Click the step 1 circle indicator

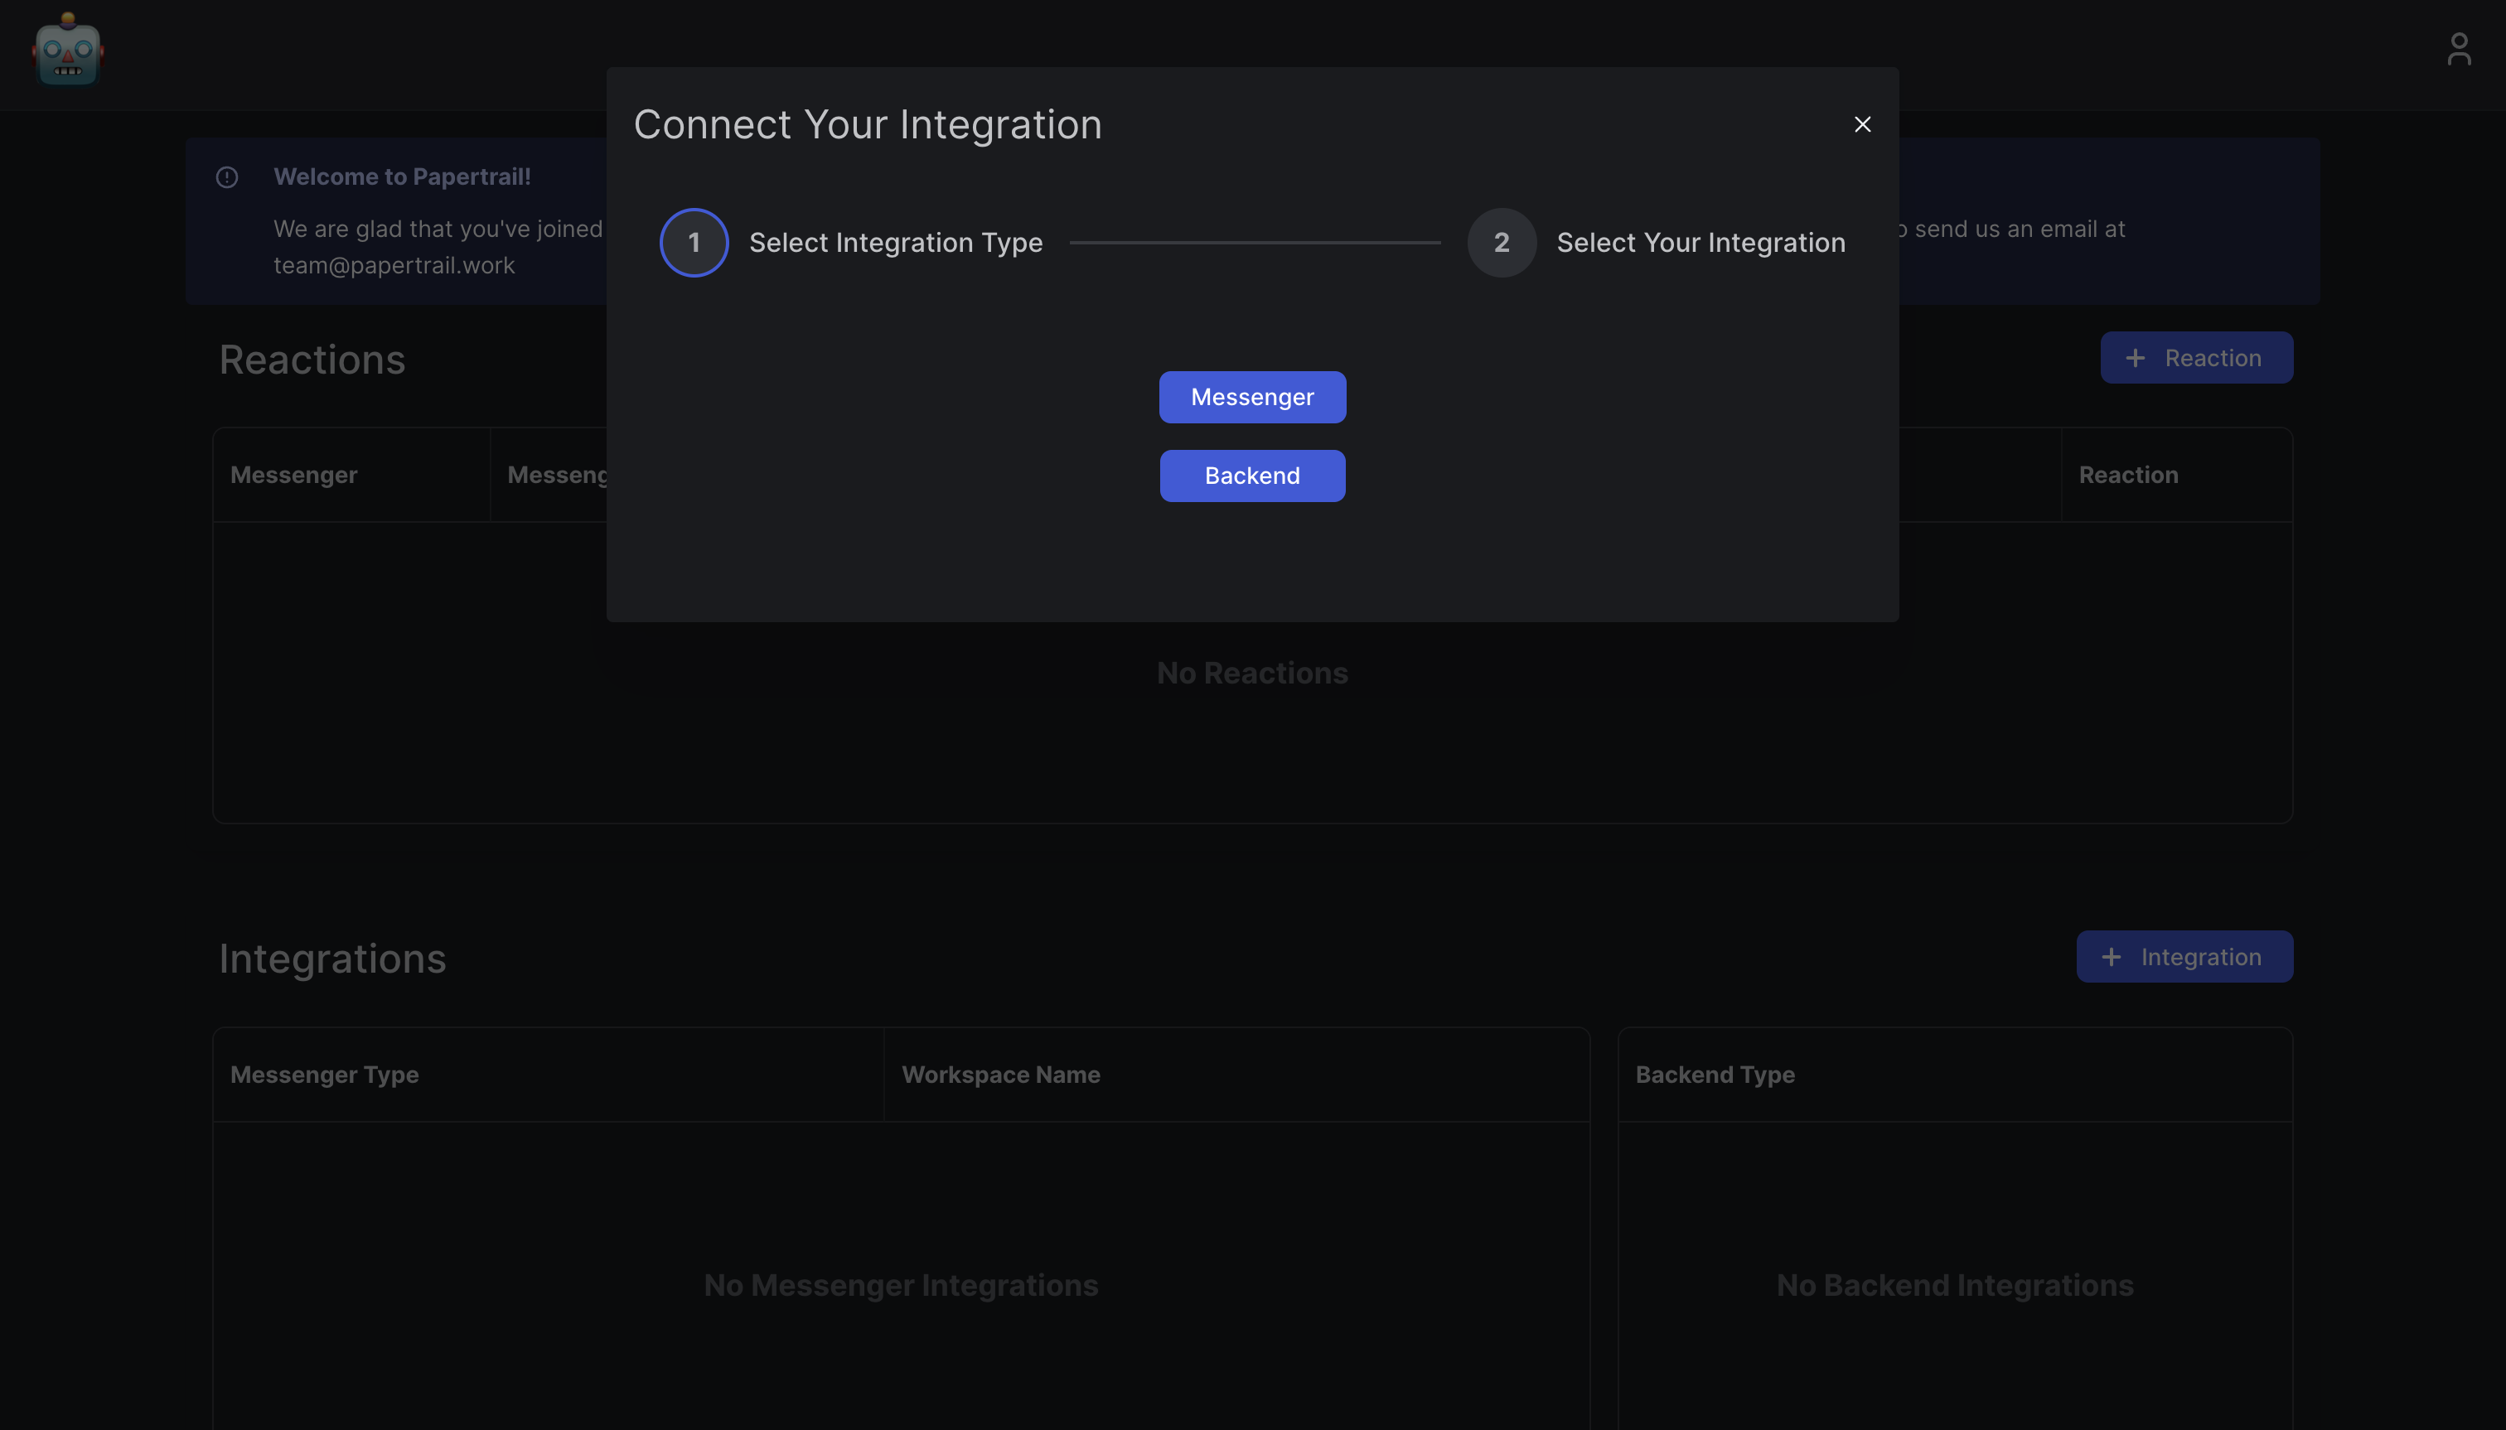[694, 243]
